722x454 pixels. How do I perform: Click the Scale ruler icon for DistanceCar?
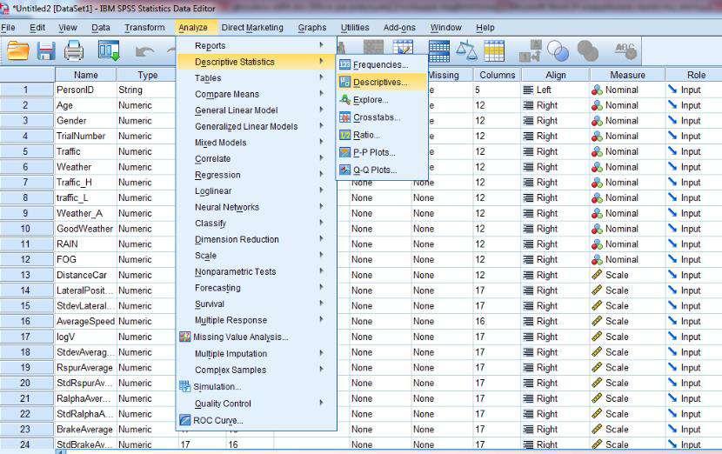[x=597, y=275]
